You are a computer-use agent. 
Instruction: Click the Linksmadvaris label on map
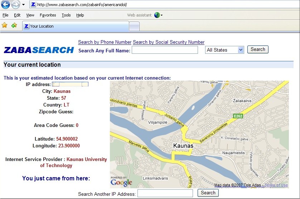click(155, 178)
